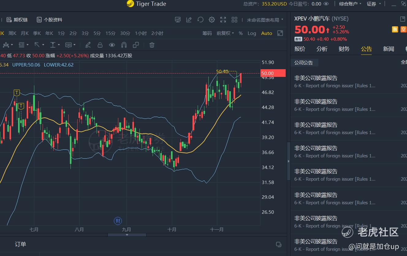
Task: Open the 期权链 option chain view
Action: (x=17, y=20)
